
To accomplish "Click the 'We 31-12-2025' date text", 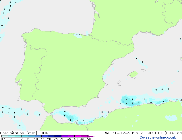I will (121, 133).
